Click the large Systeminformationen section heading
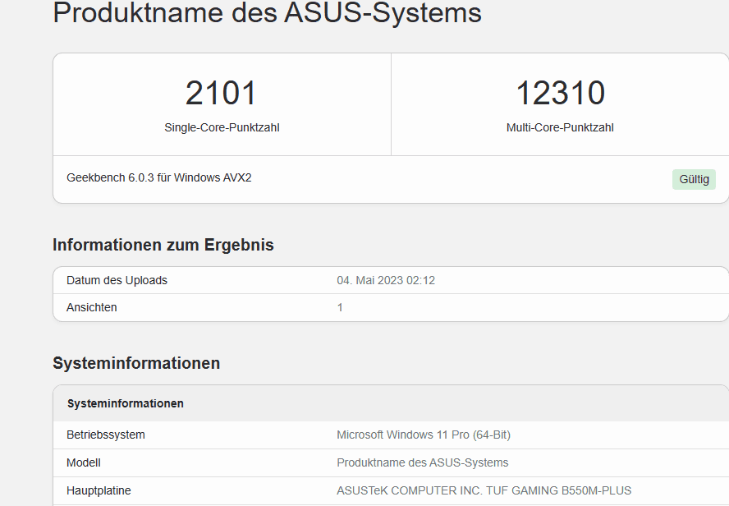Image resolution: width=729 pixels, height=506 pixels. [136, 363]
